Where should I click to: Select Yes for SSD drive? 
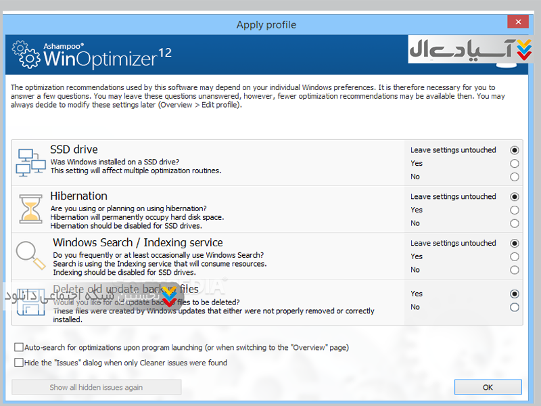pyautogui.click(x=515, y=163)
